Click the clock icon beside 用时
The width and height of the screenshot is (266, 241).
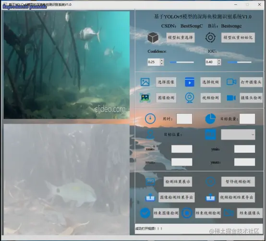150,119
